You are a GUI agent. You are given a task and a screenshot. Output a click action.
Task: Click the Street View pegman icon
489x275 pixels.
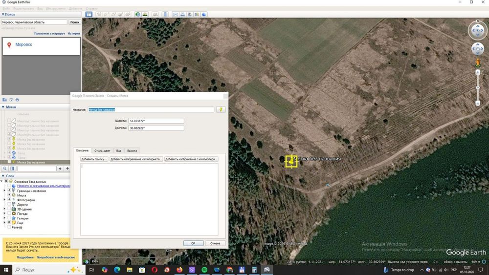pyautogui.click(x=478, y=63)
